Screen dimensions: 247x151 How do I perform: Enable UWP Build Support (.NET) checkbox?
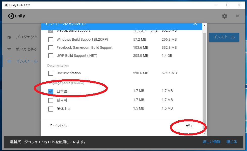50,56
